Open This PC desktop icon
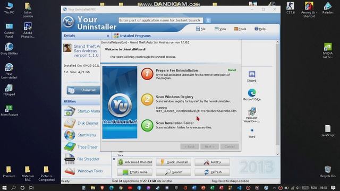Screen dimensions: 340x191 point(9,8)
